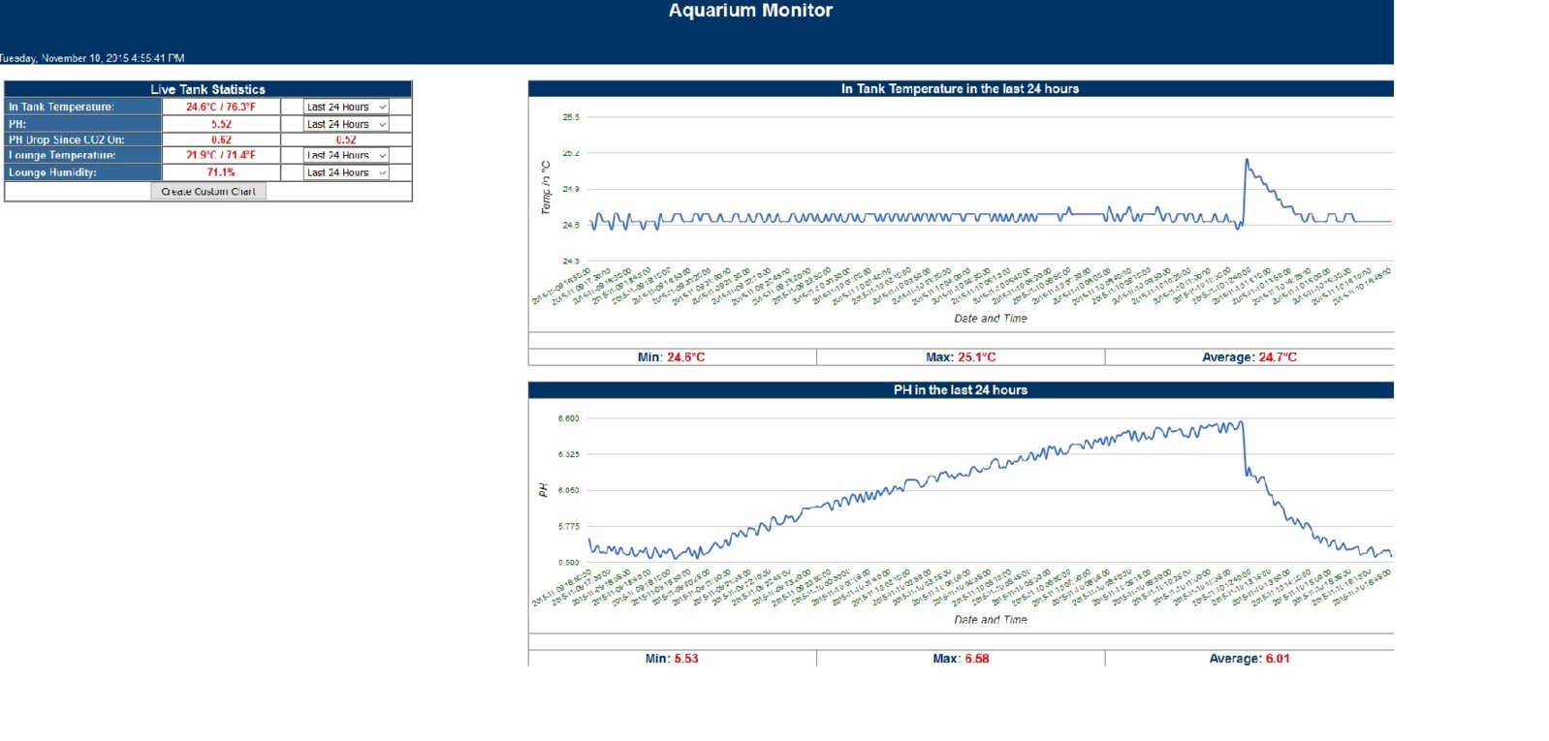Click the PH value 5.52 in statistics table
The height and width of the screenshot is (741, 1549).
pos(221,124)
